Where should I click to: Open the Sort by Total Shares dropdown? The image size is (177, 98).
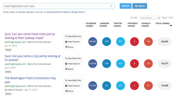click(x=150, y=18)
